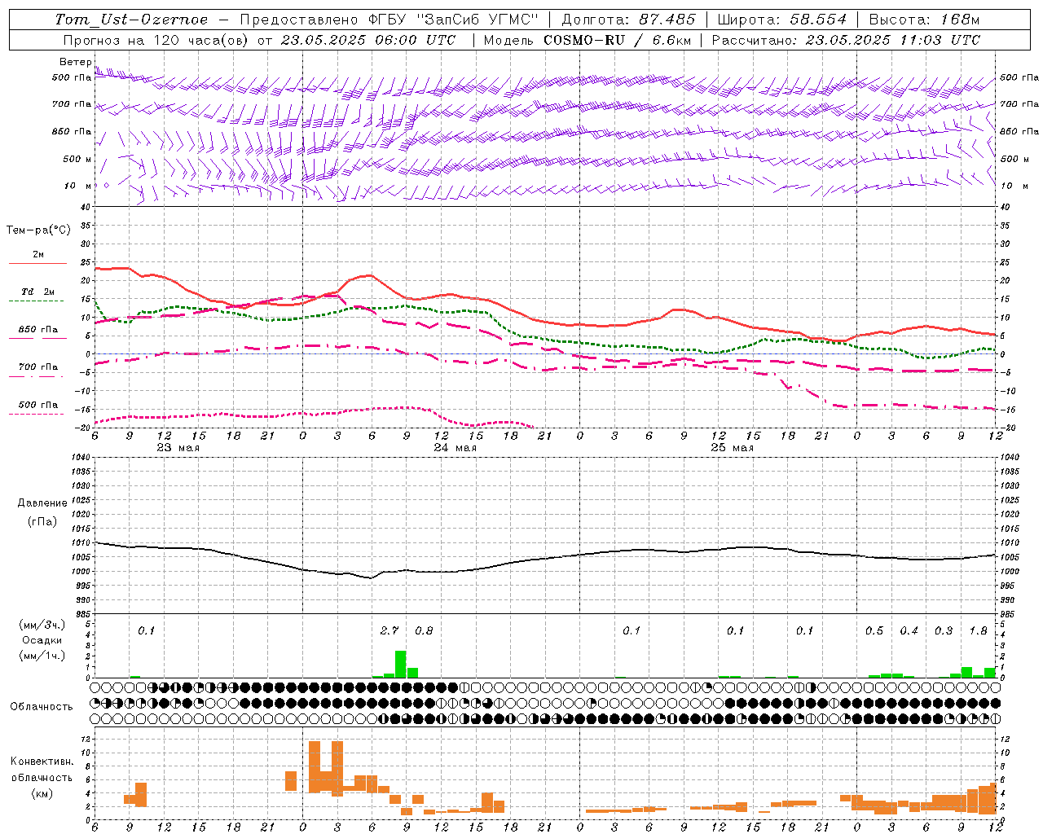Click the (мм/1ч.) precipitation unit label
1043x834 pixels.
[x=42, y=655]
